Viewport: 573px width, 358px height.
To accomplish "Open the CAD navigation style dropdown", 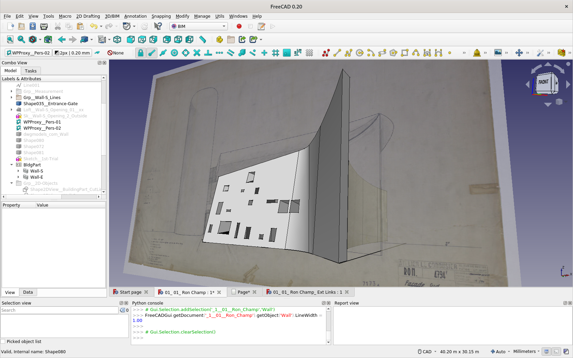I will coord(427,352).
